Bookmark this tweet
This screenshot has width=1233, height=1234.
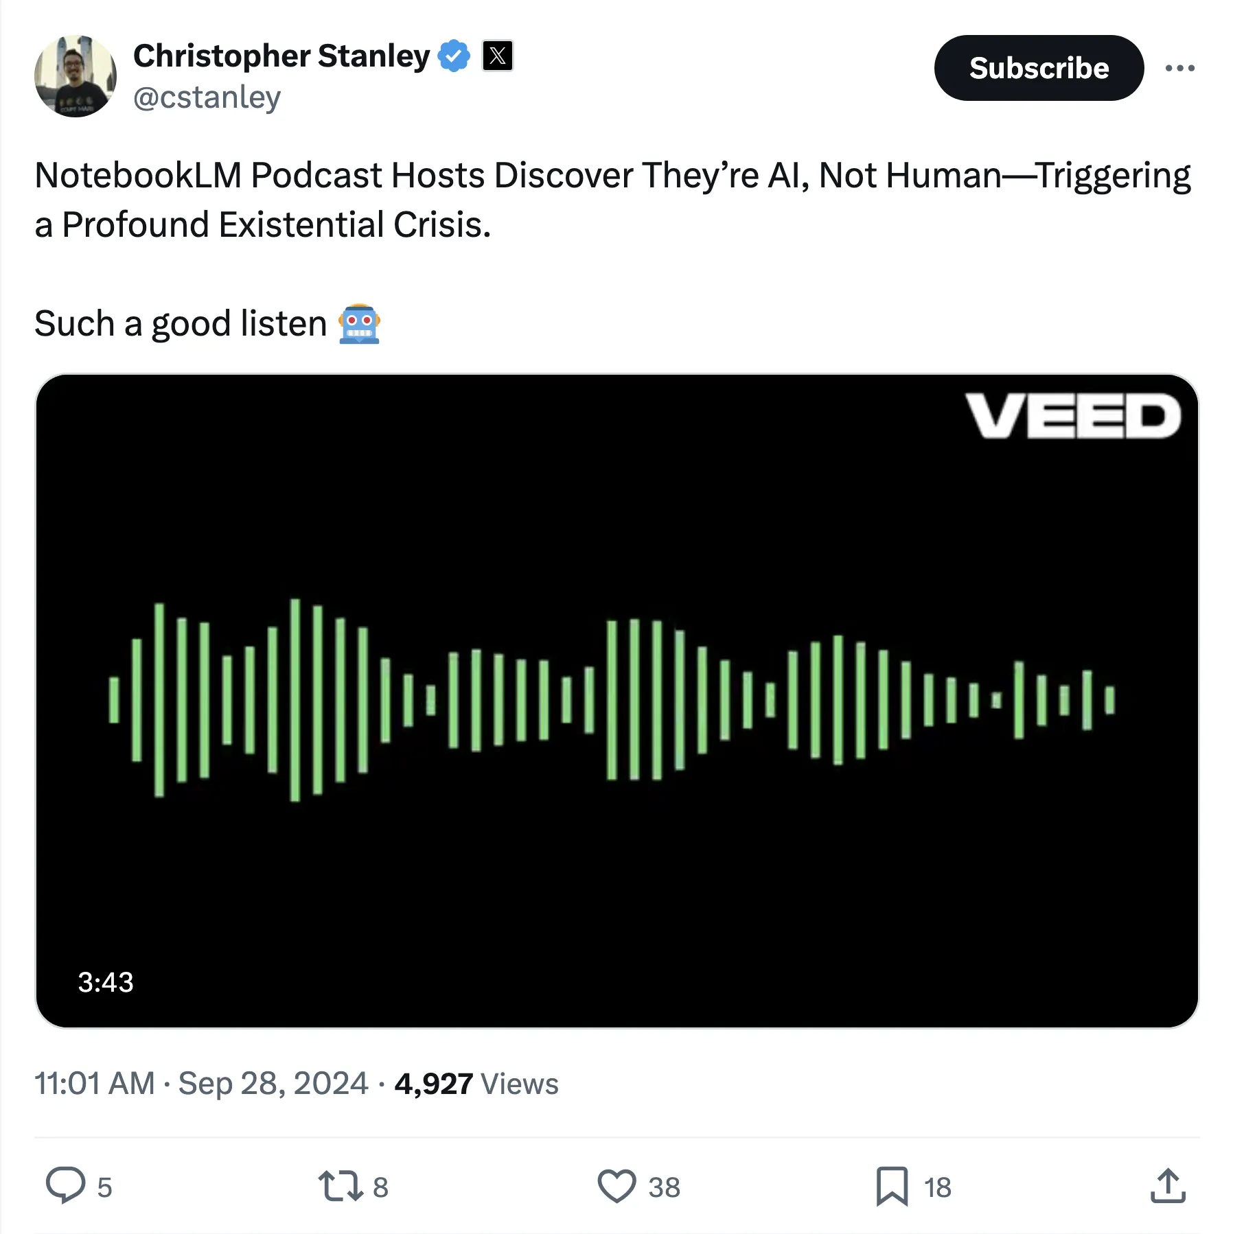tap(892, 1186)
